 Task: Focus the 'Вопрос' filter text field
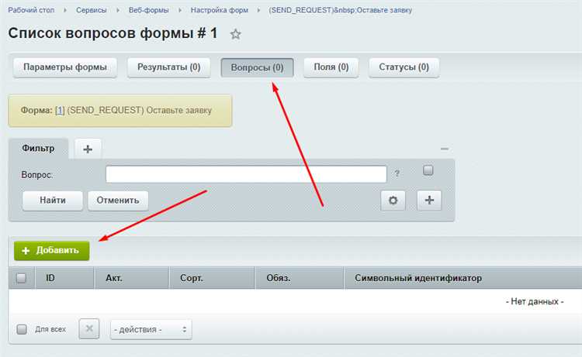coord(246,174)
